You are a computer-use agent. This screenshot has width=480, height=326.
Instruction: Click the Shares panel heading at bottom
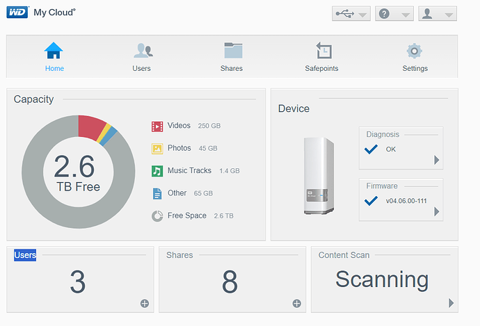coord(179,255)
